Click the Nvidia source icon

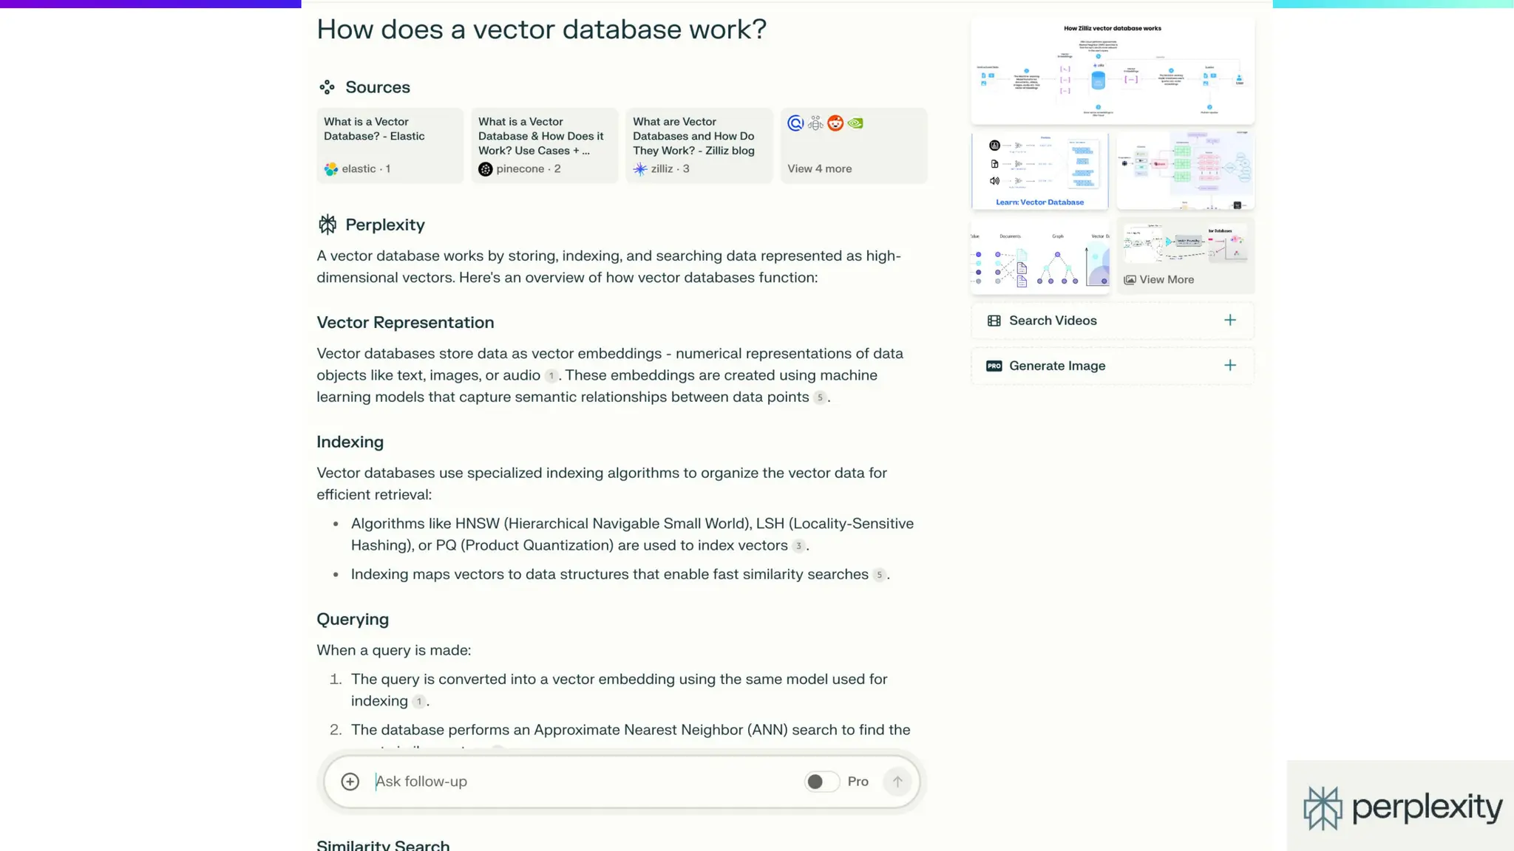coord(855,123)
